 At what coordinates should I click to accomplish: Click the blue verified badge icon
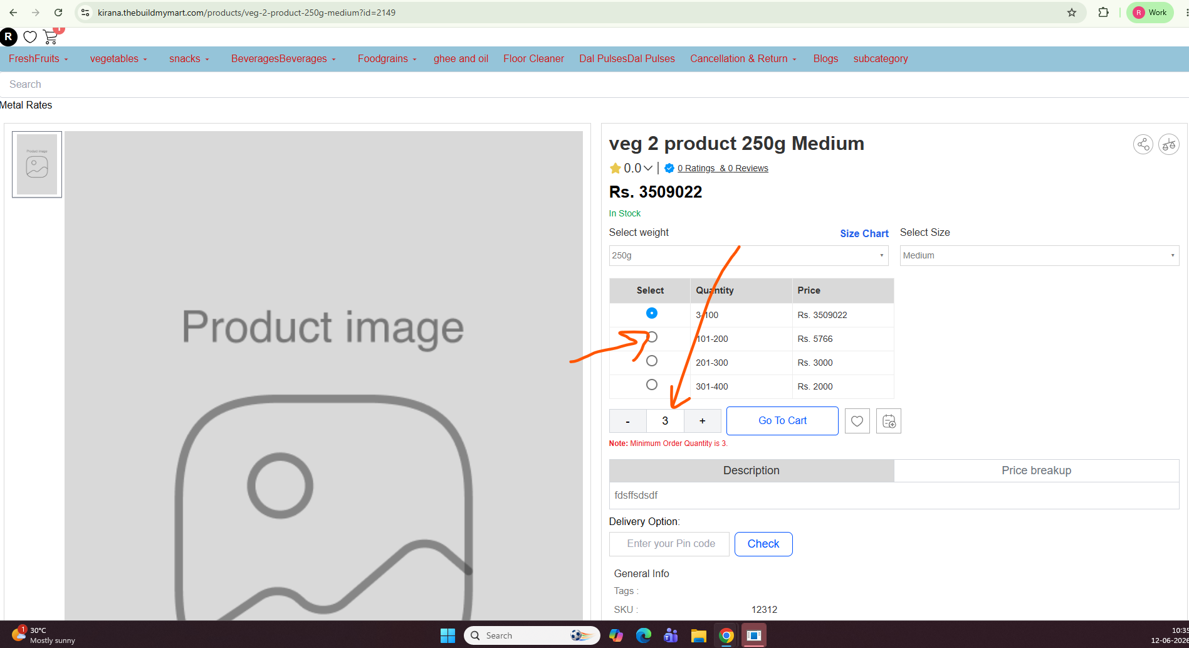tap(669, 168)
